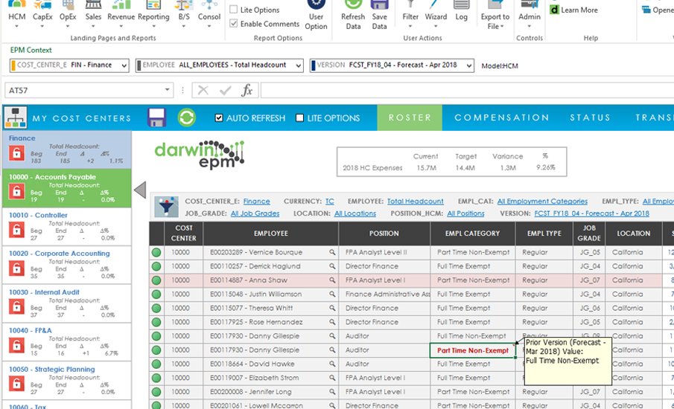Image resolution: width=674 pixels, height=409 pixels.
Task: Click the EMPL CATEGORY column header
Action: [x=472, y=234]
